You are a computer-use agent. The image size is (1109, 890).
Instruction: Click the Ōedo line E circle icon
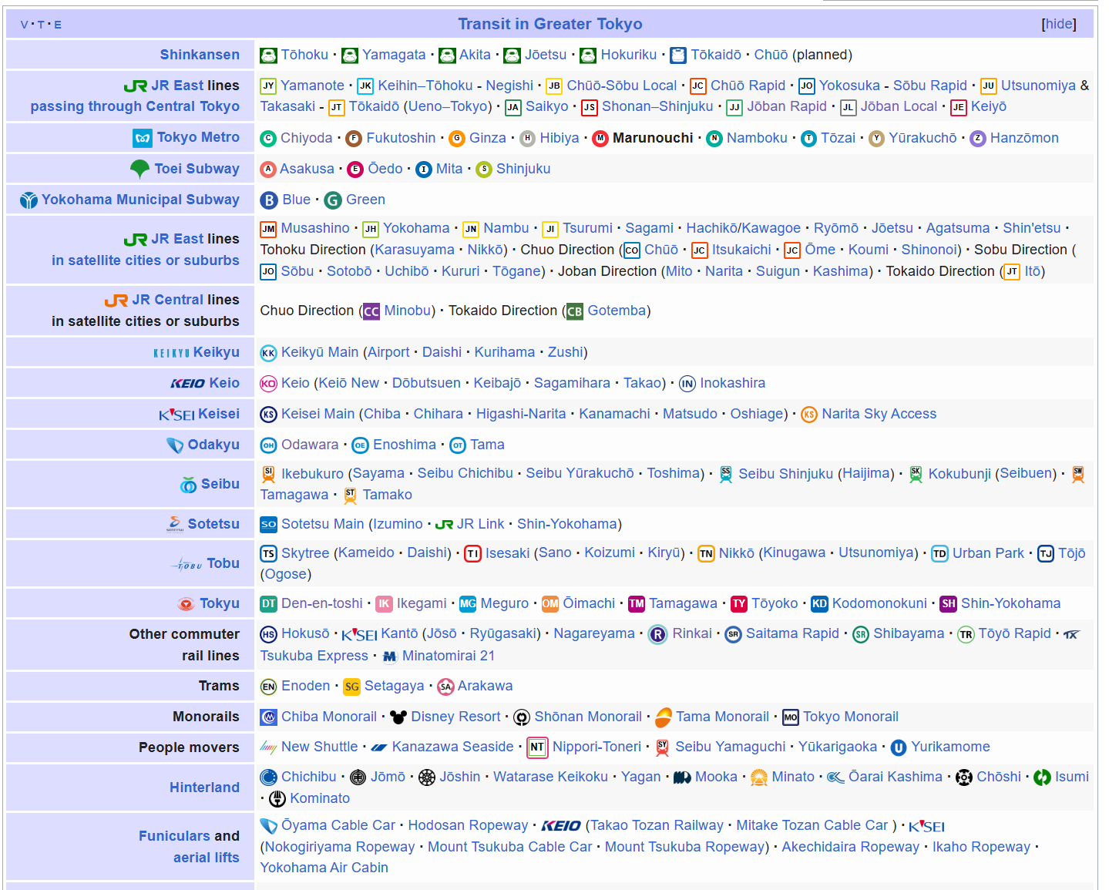pyautogui.click(x=355, y=170)
